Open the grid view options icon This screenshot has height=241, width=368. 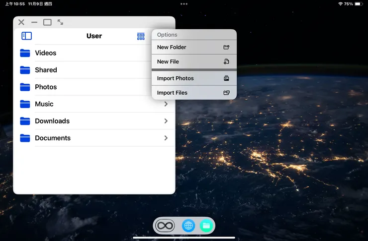[x=141, y=36]
